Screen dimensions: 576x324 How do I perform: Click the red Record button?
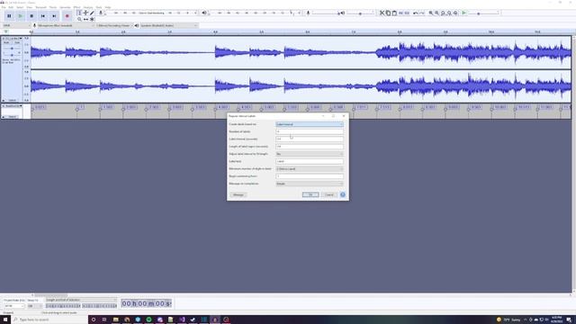(x=67, y=16)
